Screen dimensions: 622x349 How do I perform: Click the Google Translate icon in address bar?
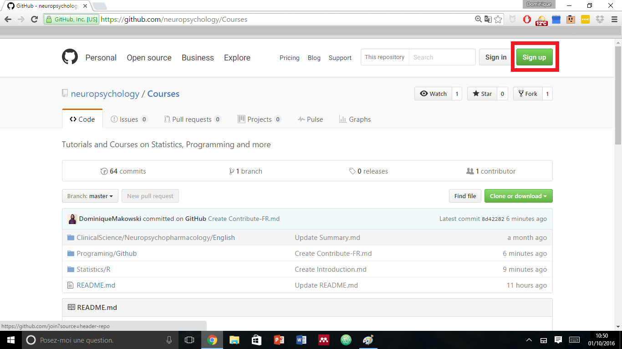click(x=488, y=19)
